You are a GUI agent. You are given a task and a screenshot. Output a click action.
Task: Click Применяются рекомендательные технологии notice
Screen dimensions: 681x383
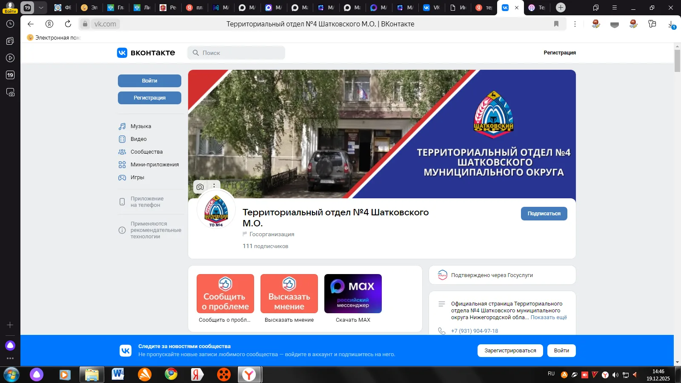[x=150, y=230]
